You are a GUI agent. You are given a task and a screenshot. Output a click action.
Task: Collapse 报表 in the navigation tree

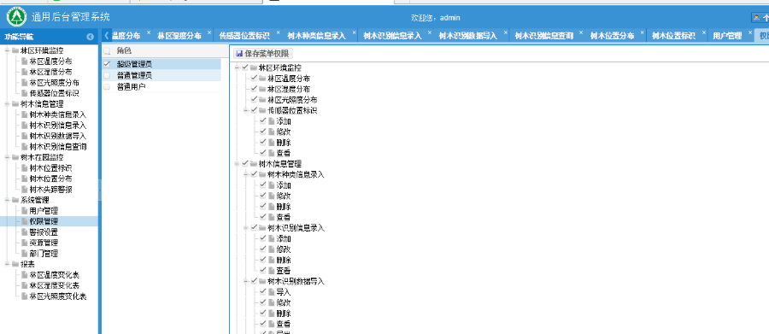click(7, 264)
